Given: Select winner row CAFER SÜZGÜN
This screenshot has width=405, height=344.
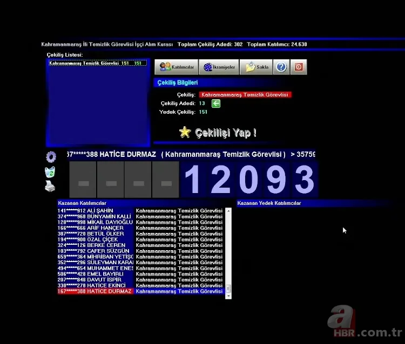Looking at the screenshot, I should click(x=141, y=251).
